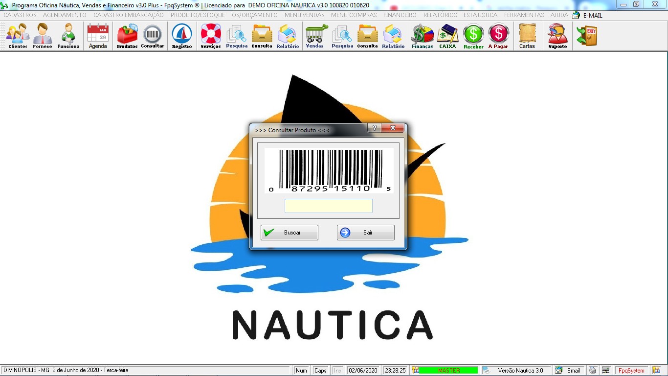Open the RELATÓRIOS menu

[x=440, y=15]
